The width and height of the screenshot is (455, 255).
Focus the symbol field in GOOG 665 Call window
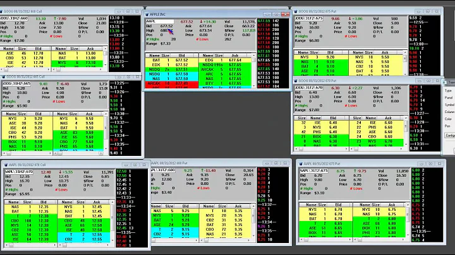[16, 84]
